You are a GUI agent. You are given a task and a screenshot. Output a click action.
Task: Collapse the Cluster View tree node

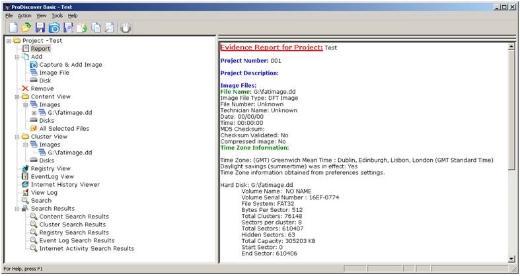pos(9,137)
